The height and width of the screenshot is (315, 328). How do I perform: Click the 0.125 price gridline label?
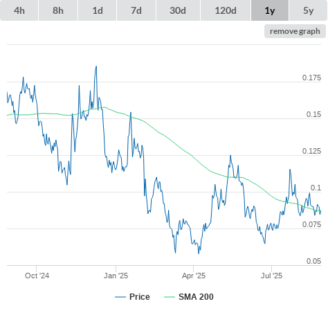(x=311, y=151)
